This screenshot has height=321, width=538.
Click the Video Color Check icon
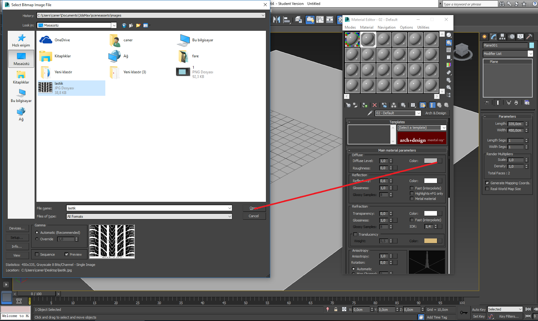pos(449,65)
